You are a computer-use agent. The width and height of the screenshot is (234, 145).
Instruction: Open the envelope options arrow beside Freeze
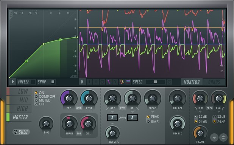(x=12, y=82)
